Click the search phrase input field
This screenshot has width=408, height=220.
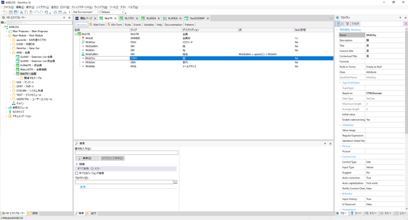(x=126, y=152)
